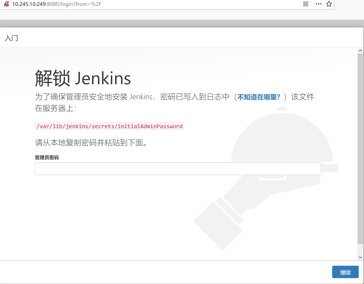The image size is (364, 284).
Task: Bookmark this page with the star icon
Action: point(329,4)
